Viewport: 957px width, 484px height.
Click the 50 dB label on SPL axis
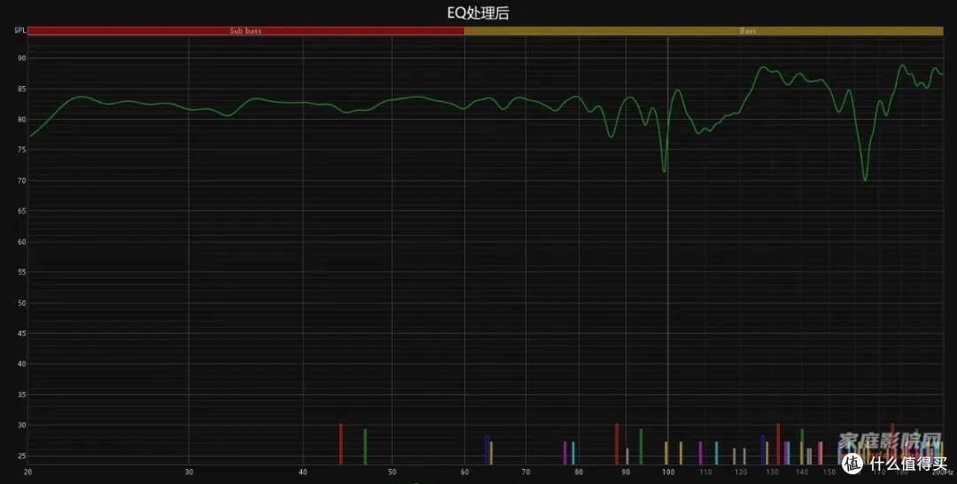[22, 303]
